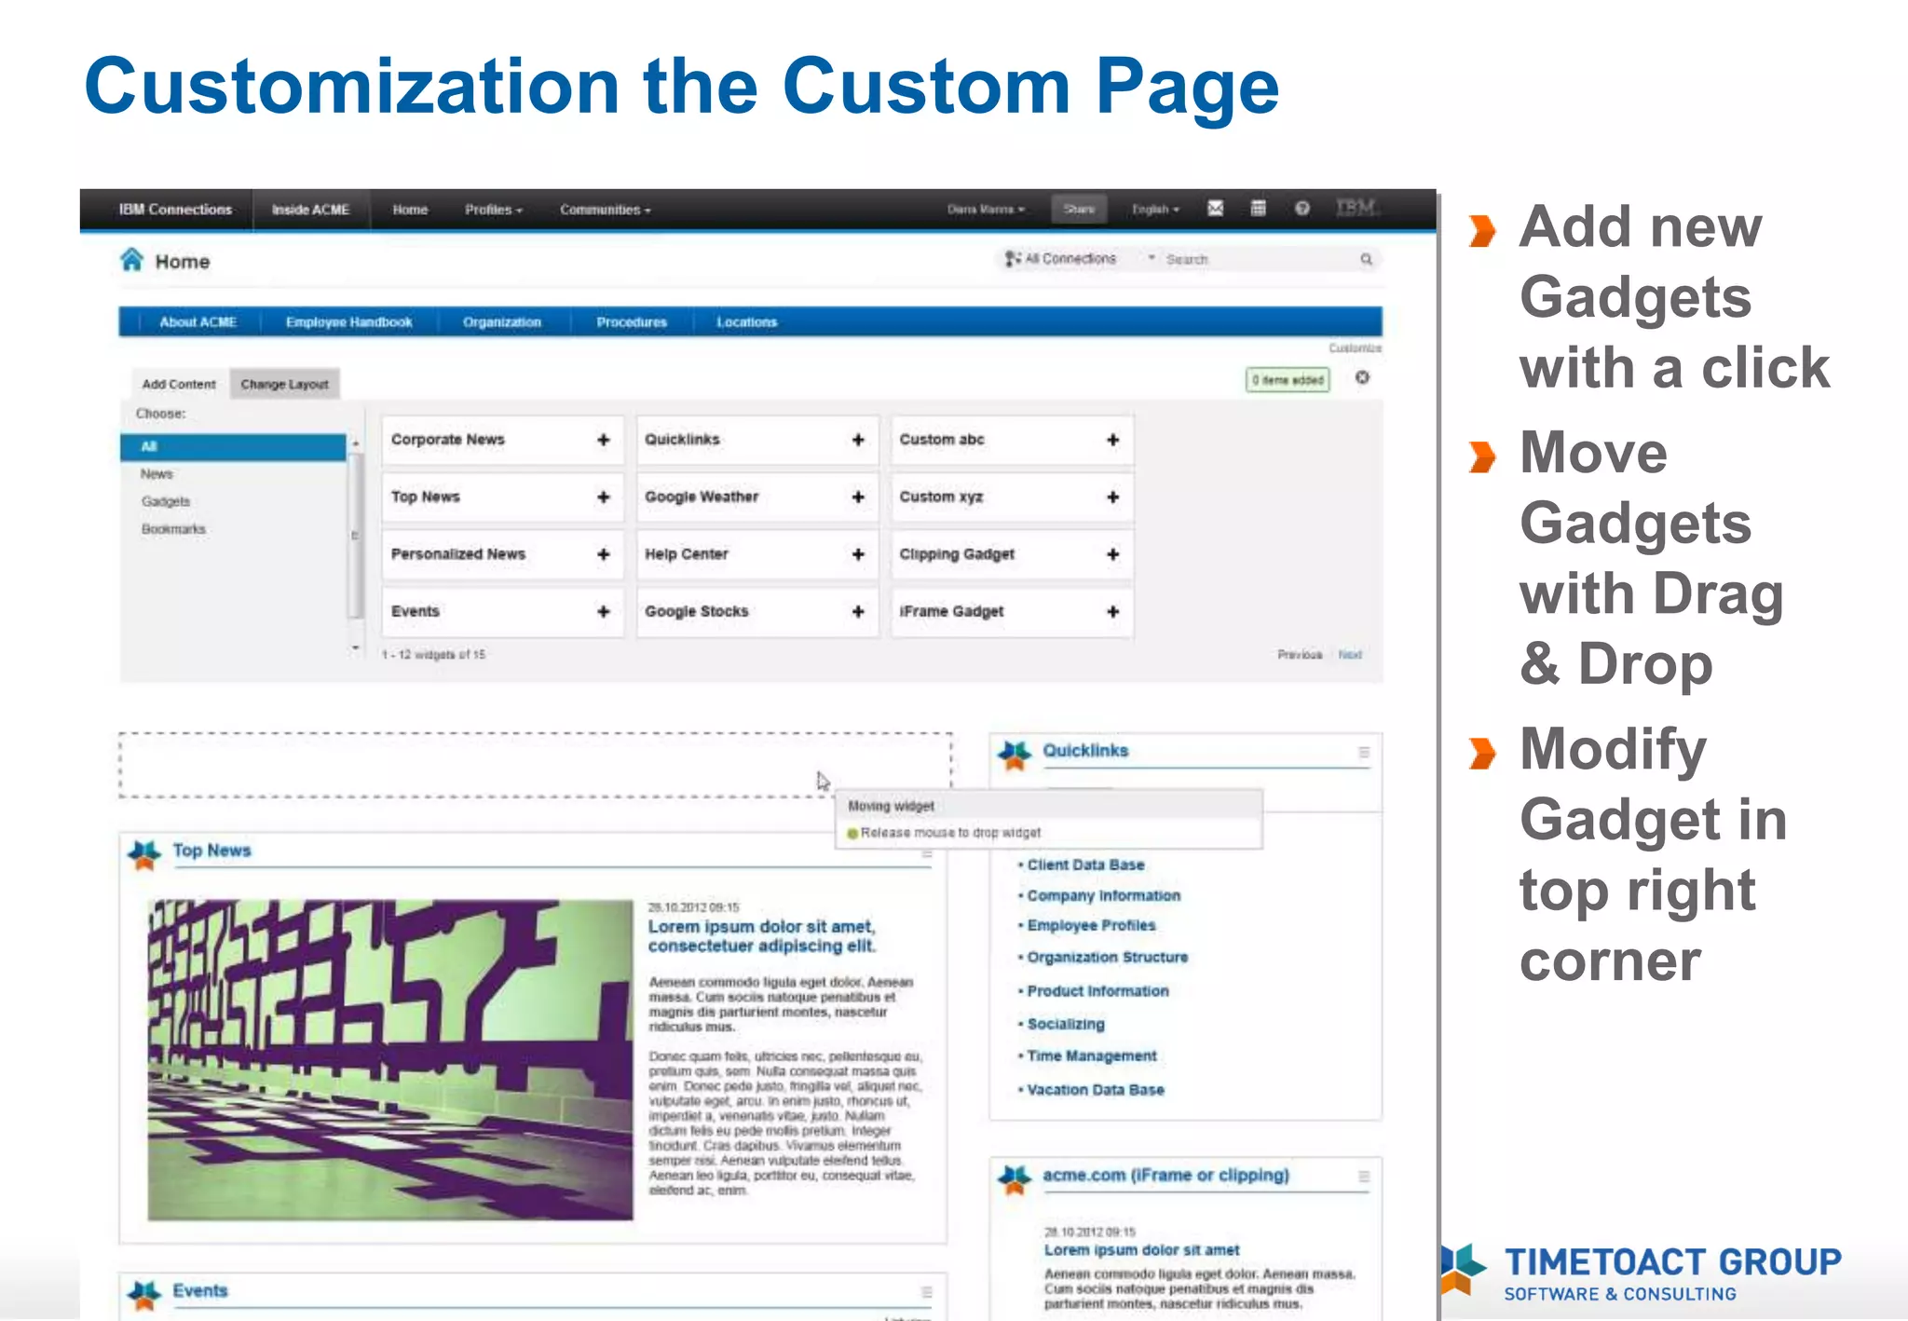Open the All Connections search scope dropdown
This screenshot has height=1321, width=1908.
[1078, 259]
